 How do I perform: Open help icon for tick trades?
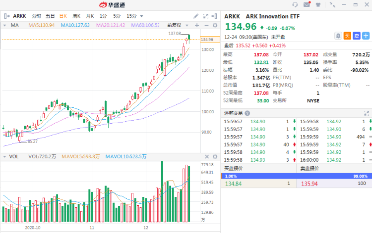coord(247,113)
